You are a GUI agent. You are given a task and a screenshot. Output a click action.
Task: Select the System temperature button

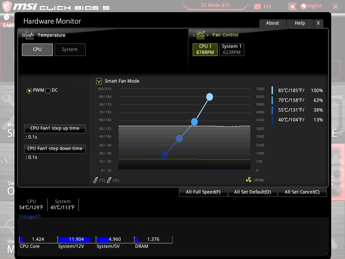coord(70,50)
